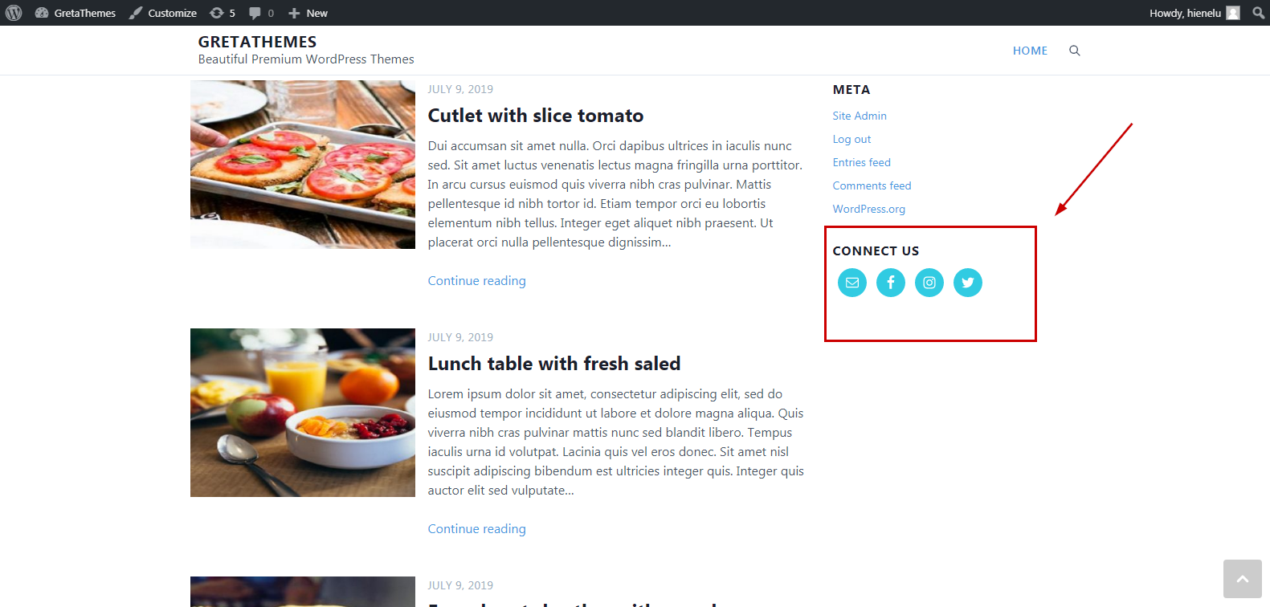Click Continue reading under Cutlet with slice tomato
1270x607 pixels.
tap(476, 280)
